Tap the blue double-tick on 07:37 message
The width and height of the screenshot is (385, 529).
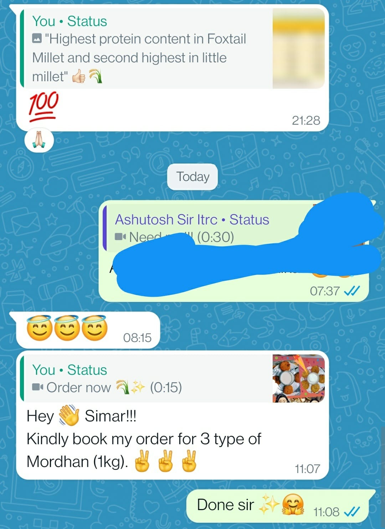tap(352, 291)
